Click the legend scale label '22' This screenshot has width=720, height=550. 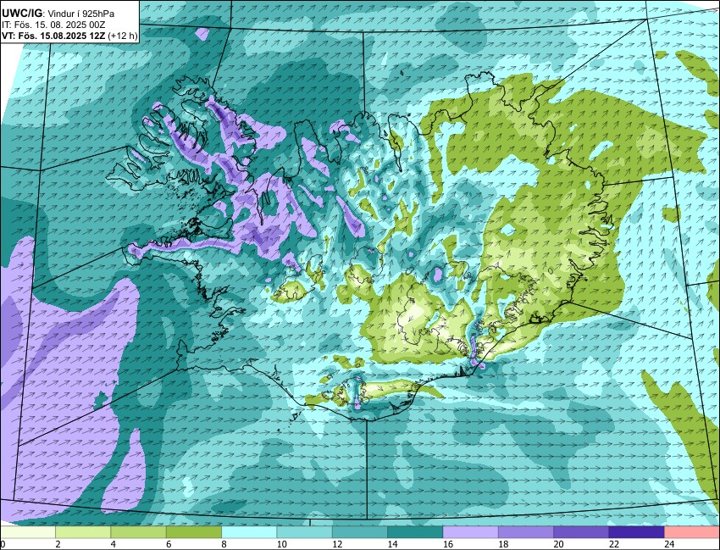[x=613, y=544]
